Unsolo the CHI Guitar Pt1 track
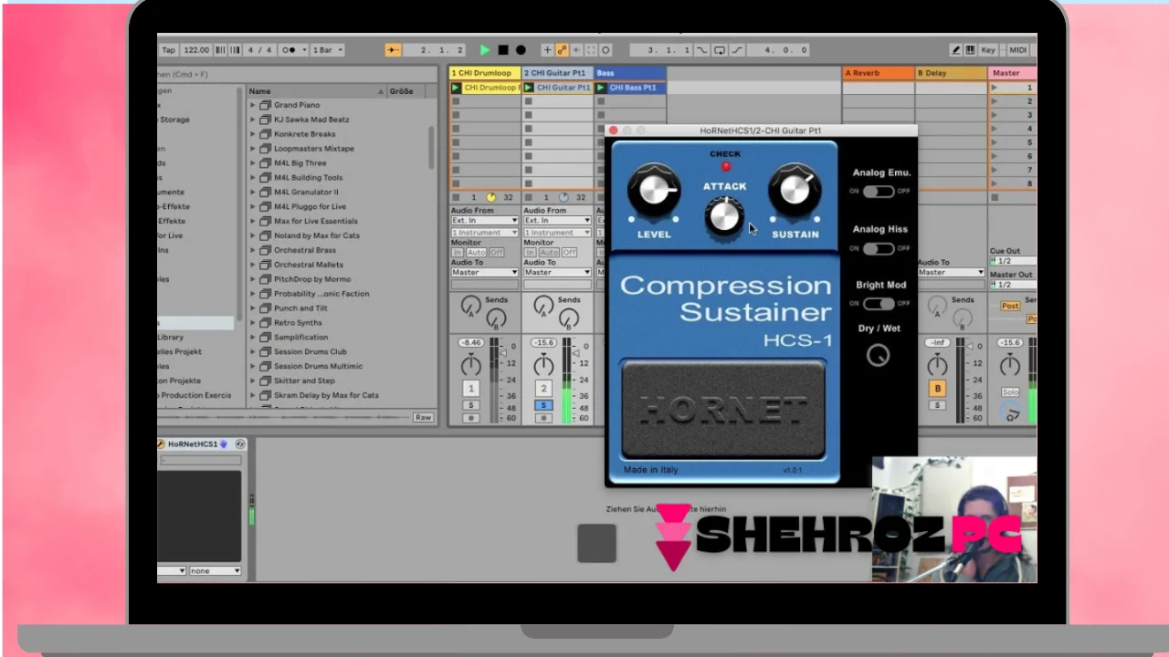Screen dimensions: 1169x657 pos(543,405)
